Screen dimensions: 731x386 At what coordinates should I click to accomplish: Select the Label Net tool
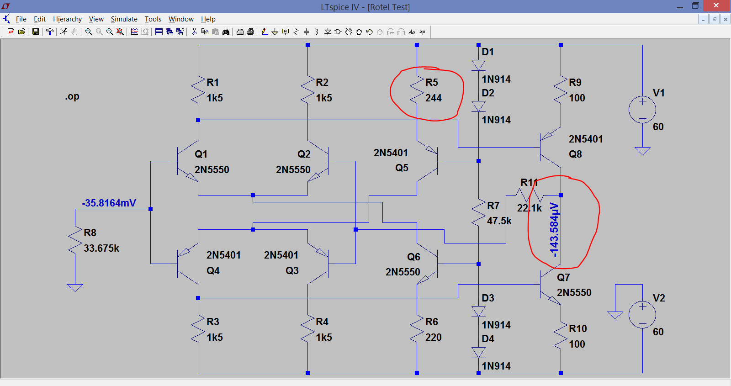(286, 32)
